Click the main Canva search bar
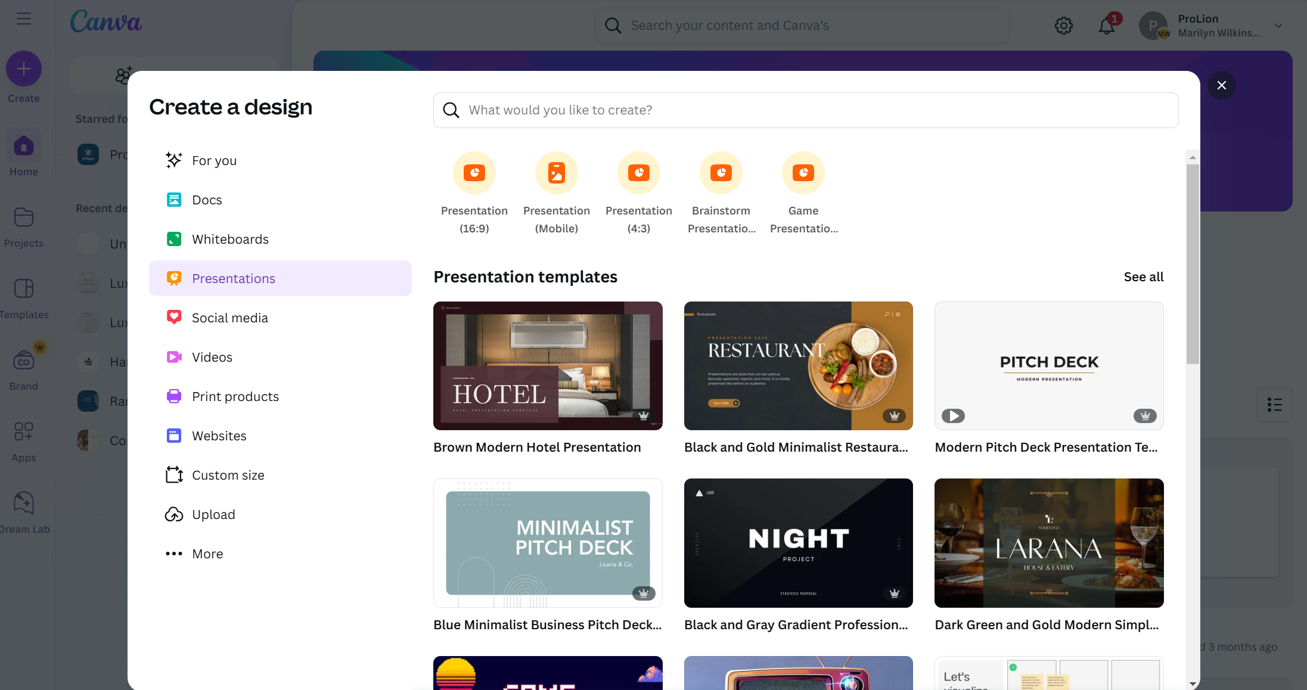Screen dimensions: 1307x690 (802, 26)
